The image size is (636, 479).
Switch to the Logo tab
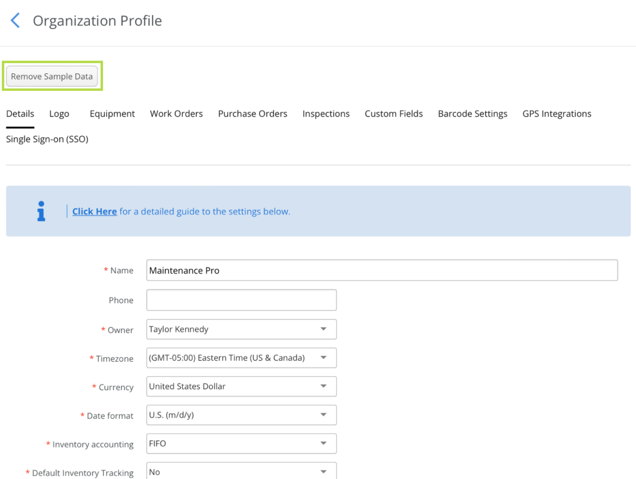59,114
